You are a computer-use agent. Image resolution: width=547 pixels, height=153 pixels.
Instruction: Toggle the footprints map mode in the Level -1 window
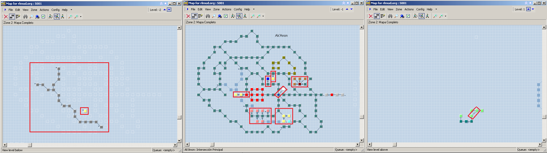click(194, 16)
